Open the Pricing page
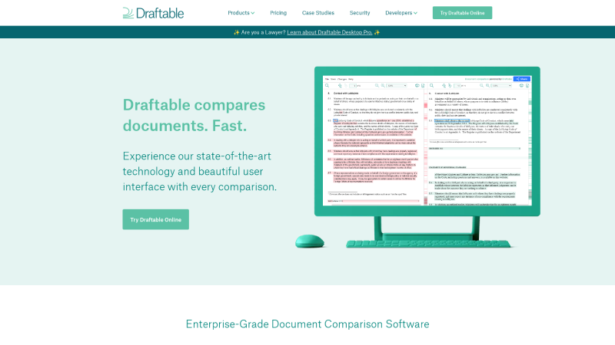The width and height of the screenshot is (615, 345). coord(278,13)
